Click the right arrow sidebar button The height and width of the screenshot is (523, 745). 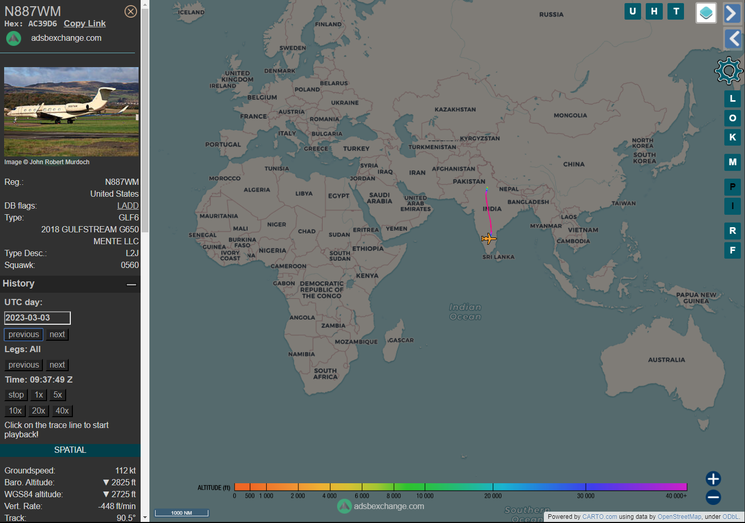732,13
